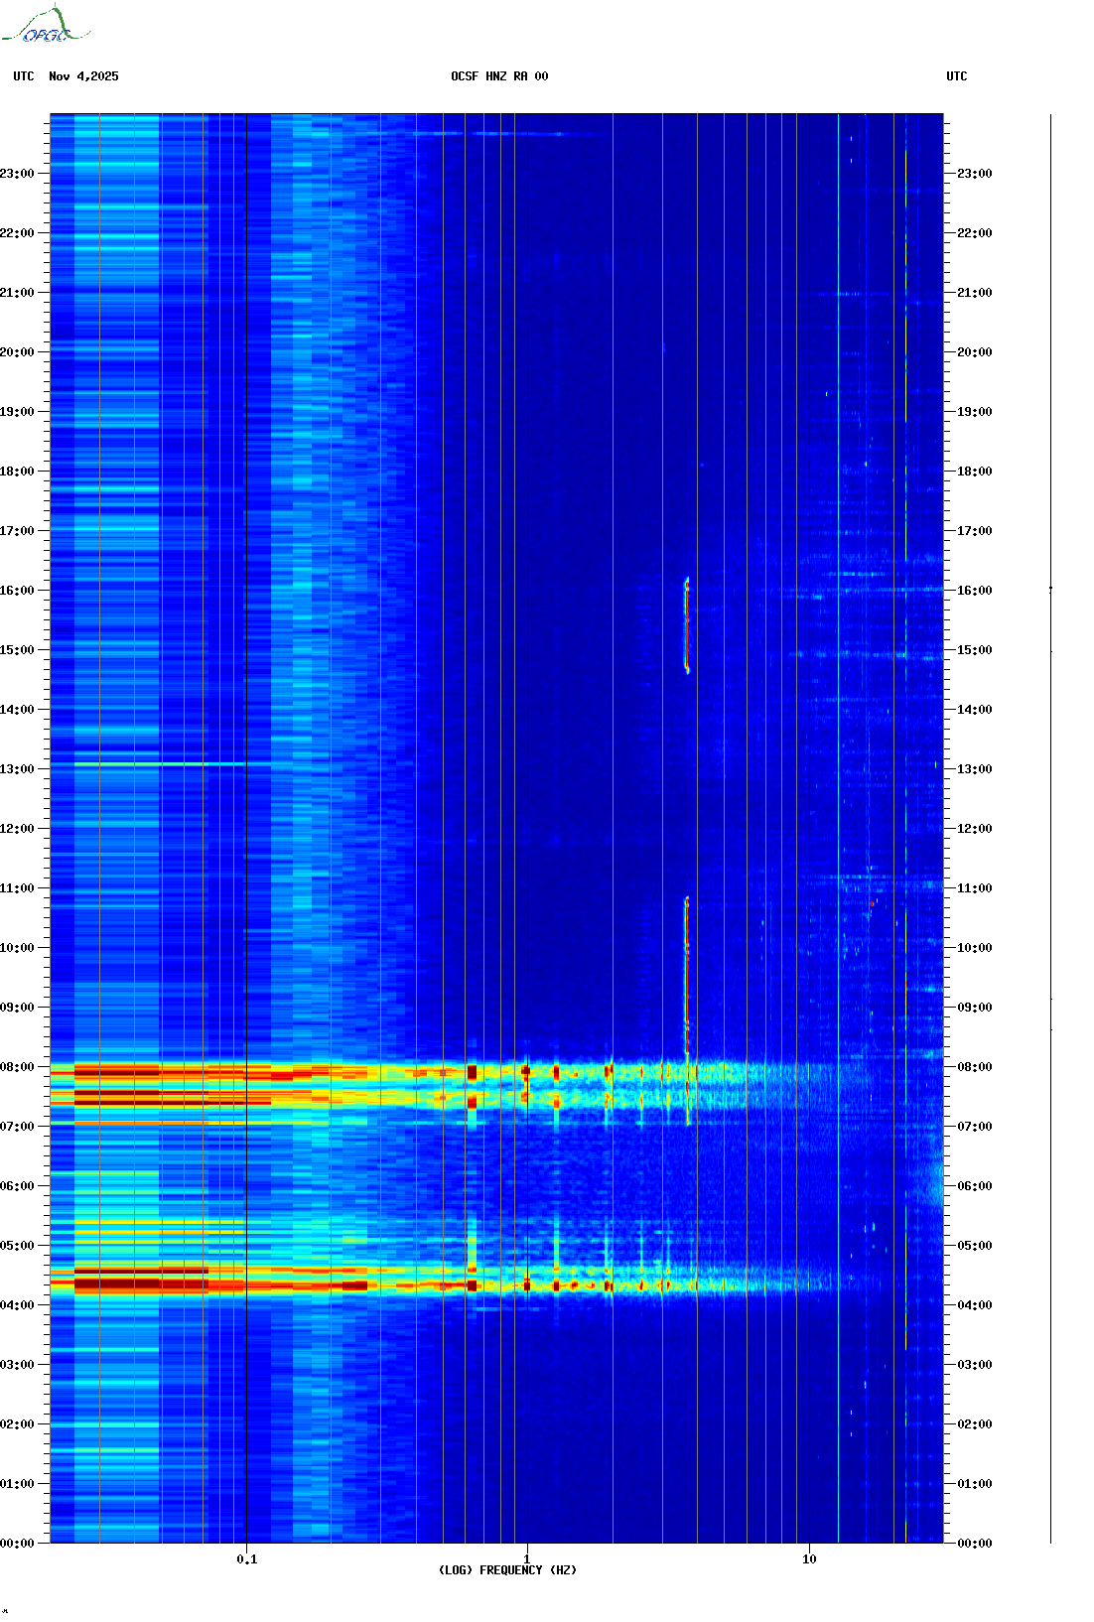Click the 0.1 frequency axis tick label
Screen dimensions: 1094x1622
(x=247, y=1559)
